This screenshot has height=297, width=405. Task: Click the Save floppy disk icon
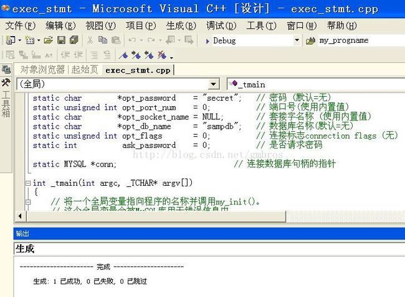[x=62, y=40]
